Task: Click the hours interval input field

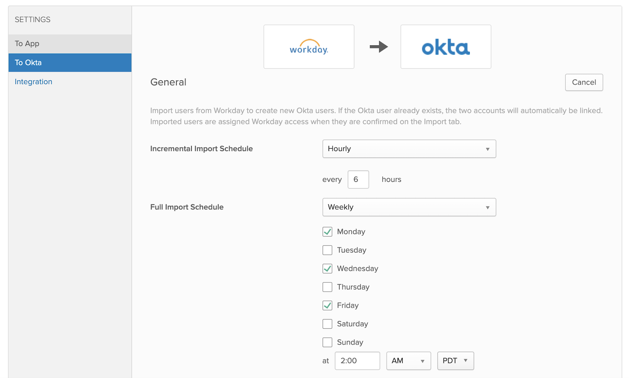Action: [358, 179]
